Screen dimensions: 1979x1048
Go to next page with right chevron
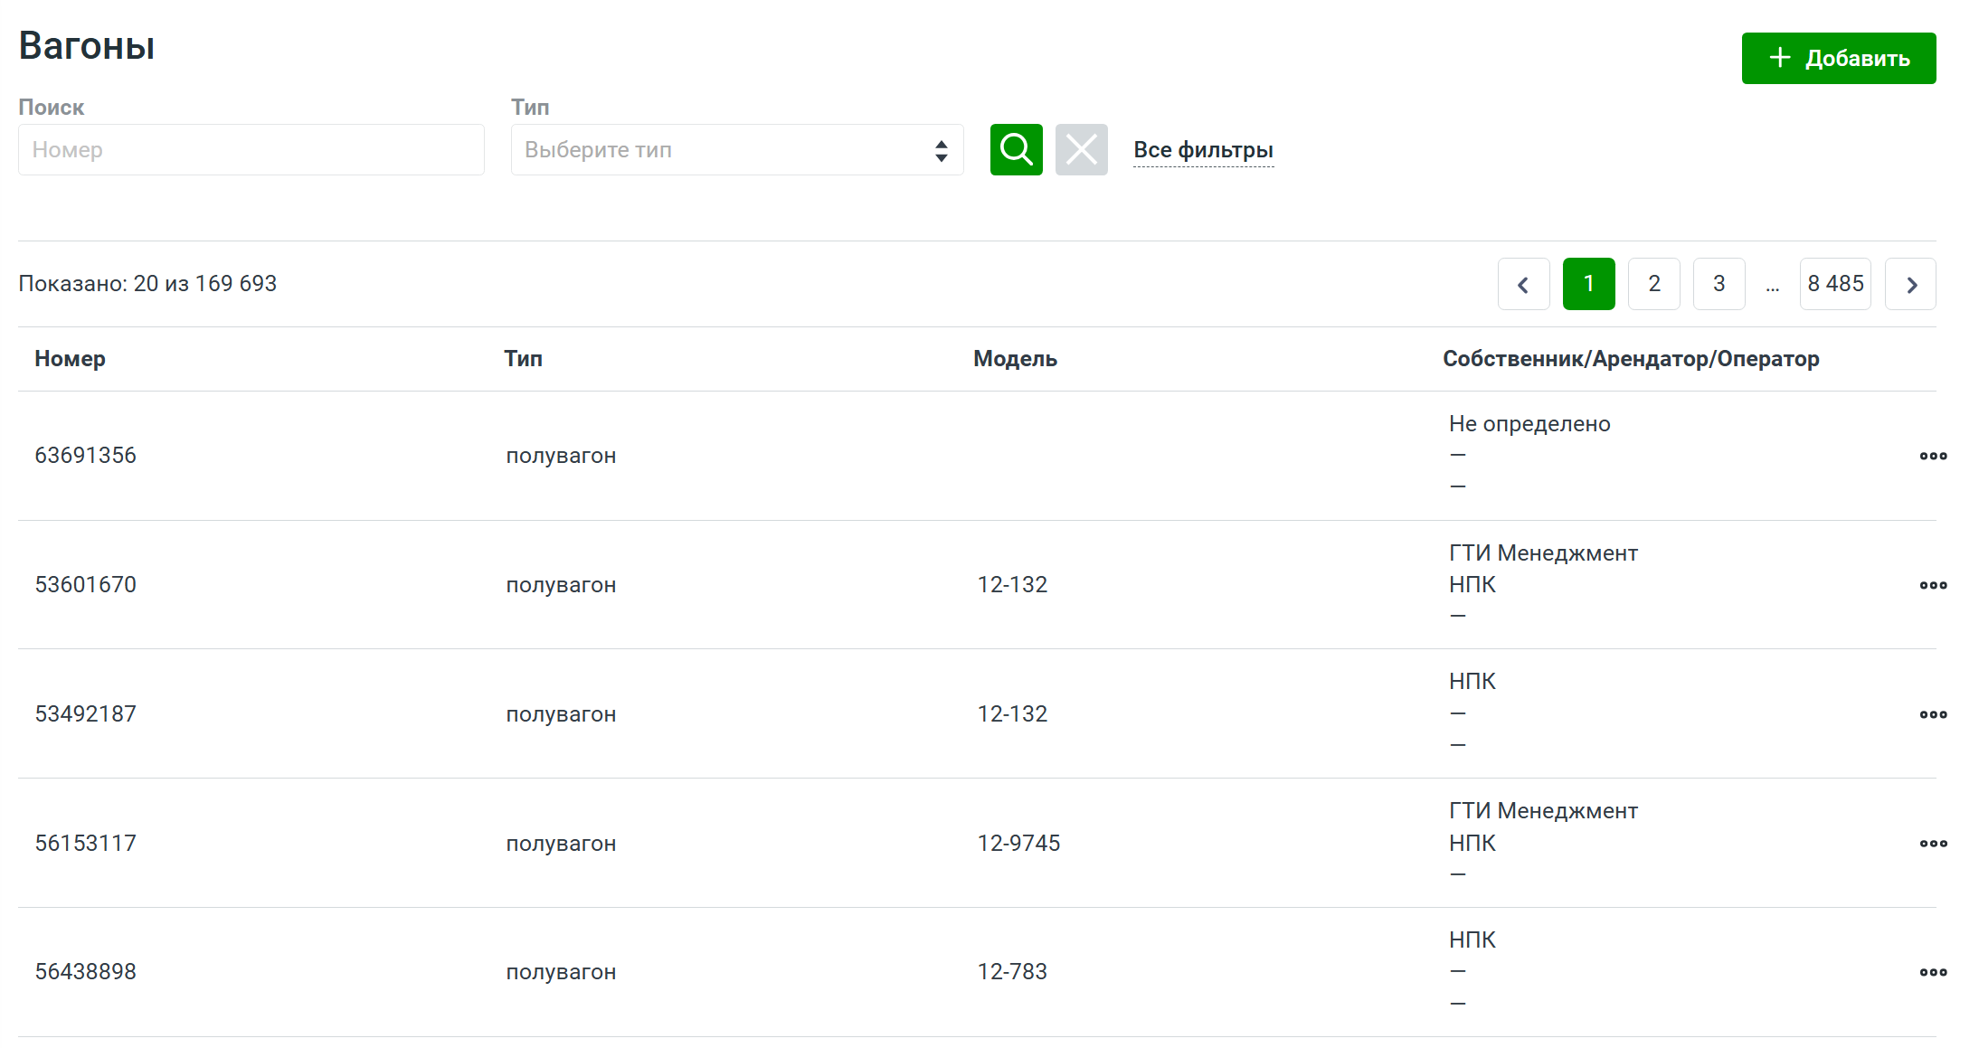[1910, 284]
